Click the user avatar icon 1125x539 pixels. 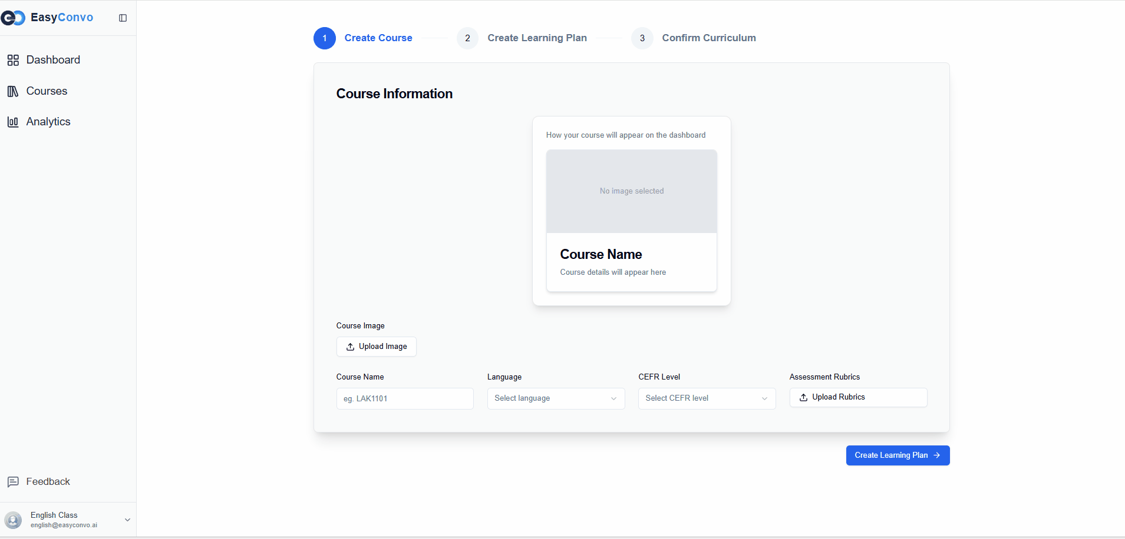click(x=13, y=520)
